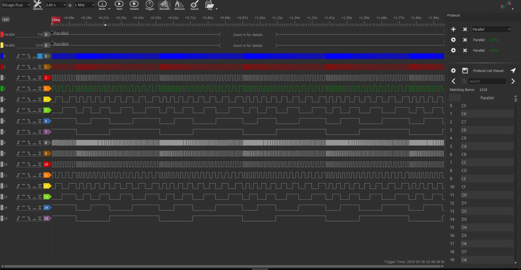521x270 pixels.
Task: Click the 33ms cursor time marker
Action: tap(56, 20)
